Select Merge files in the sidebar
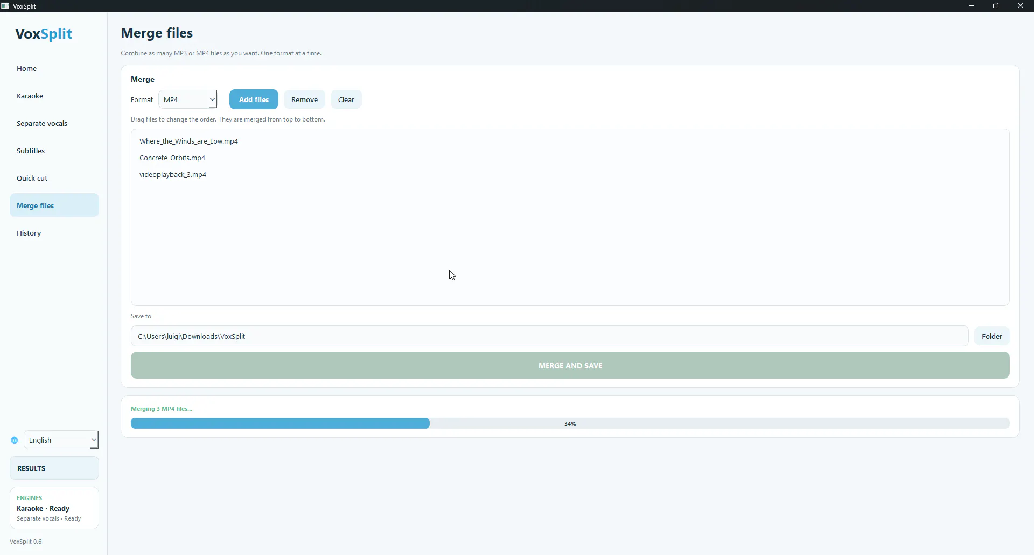The width and height of the screenshot is (1034, 555). 54,205
